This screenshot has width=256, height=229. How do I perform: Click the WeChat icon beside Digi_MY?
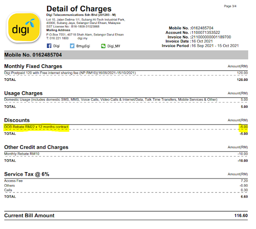[103, 46]
